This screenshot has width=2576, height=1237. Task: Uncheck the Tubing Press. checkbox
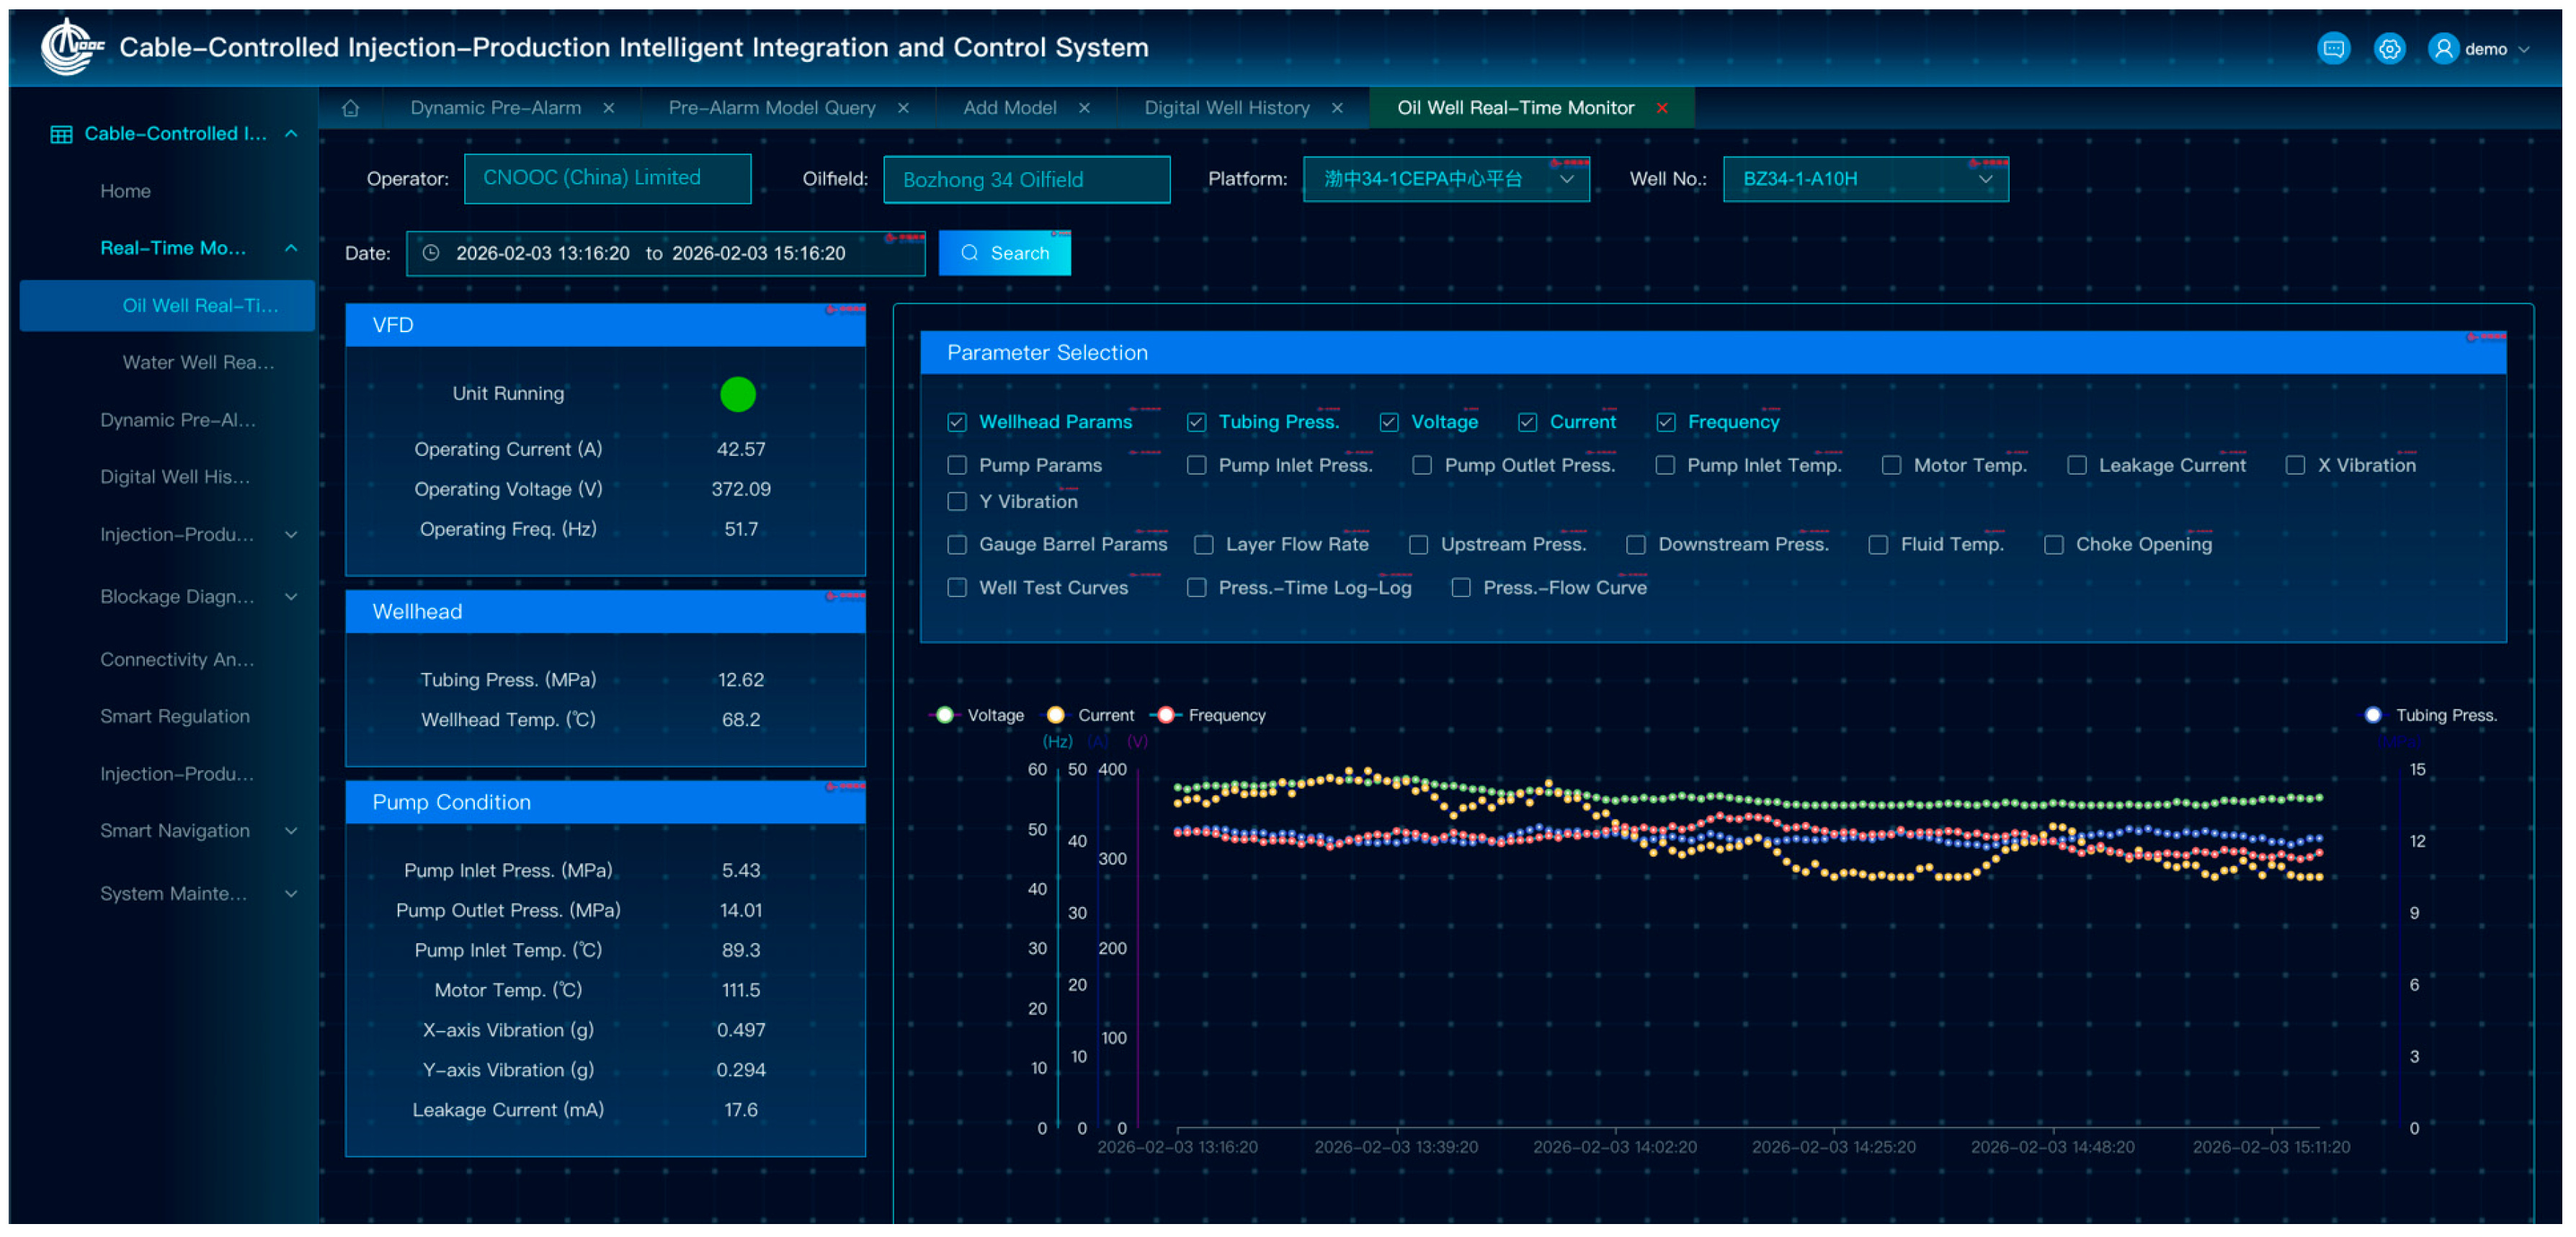pos(1196,422)
